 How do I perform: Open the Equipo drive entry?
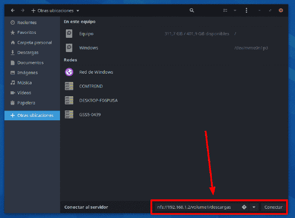[x=175, y=34]
